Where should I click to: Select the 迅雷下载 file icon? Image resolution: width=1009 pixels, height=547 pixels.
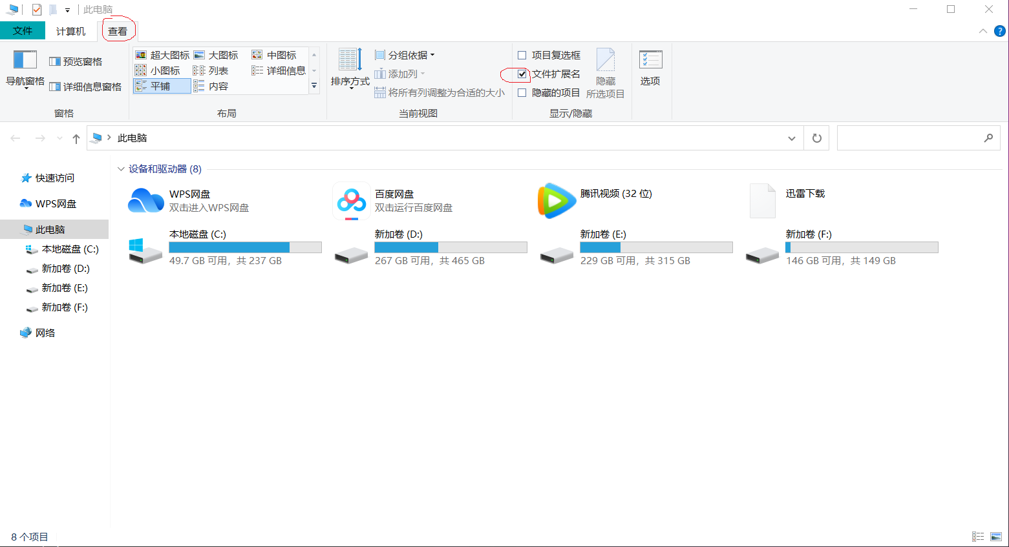[762, 201]
